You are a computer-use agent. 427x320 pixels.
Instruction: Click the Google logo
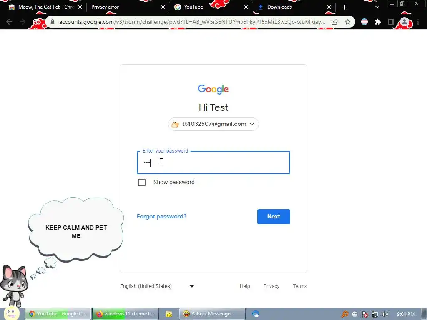point(213,89)
